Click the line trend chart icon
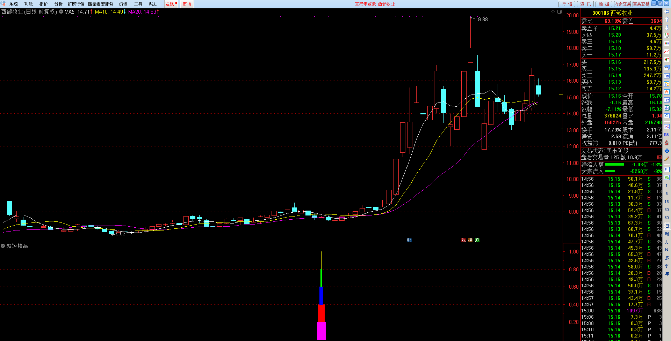Screen dimensions: 671x341 click(666, 52)
